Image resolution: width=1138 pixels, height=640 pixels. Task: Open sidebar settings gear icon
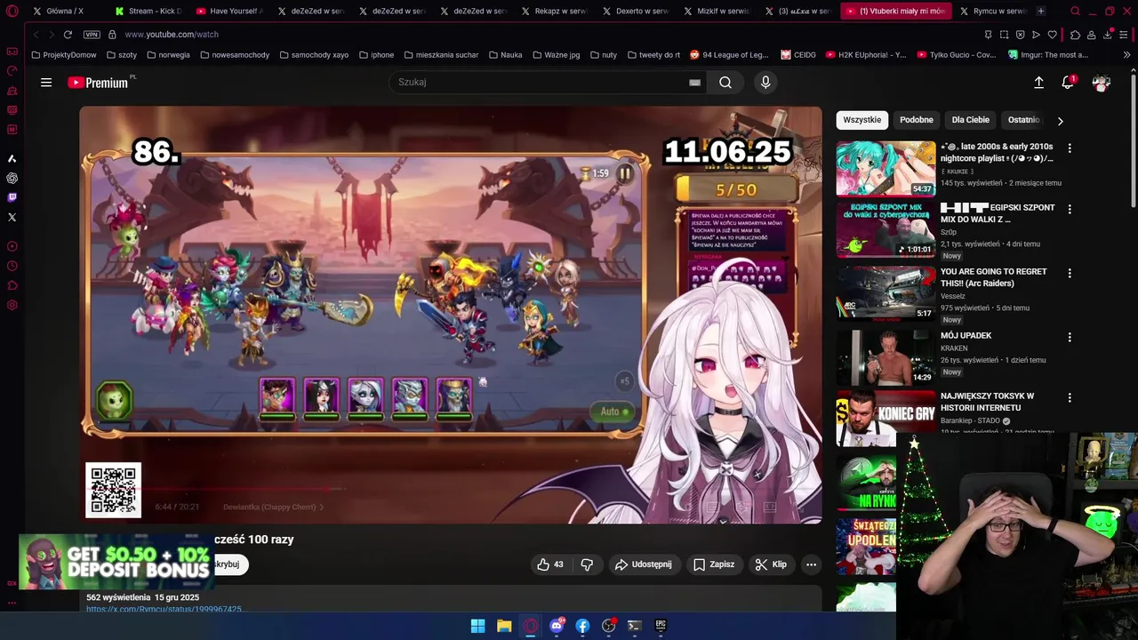tap(12, 305)
